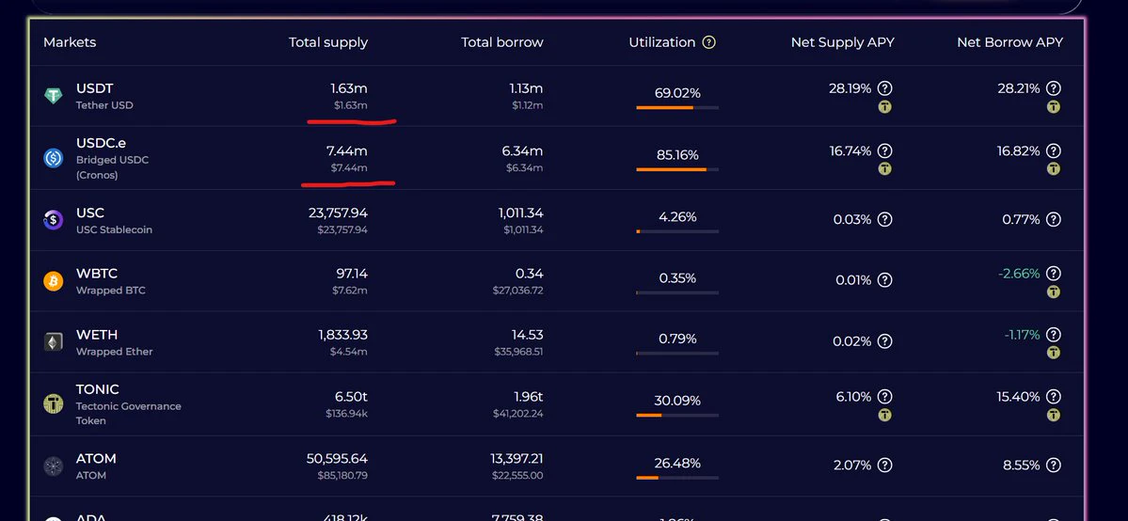Sort by Net Borrow APY column header
The image size is (1128, 521).
pos(1009,42)
